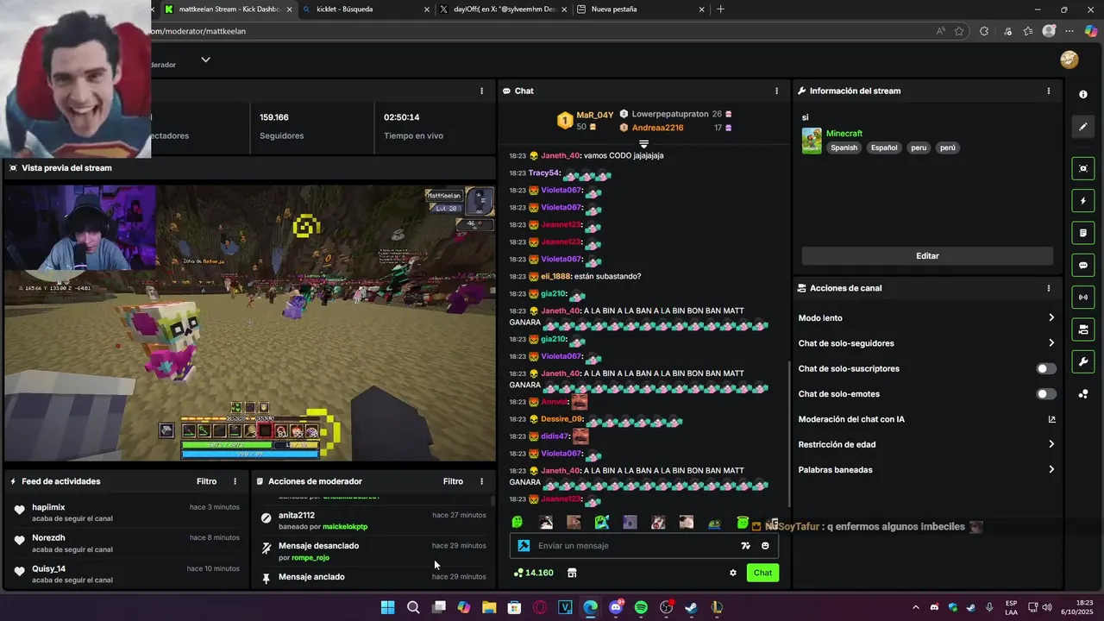Open Acciones de moderador three-dot menu
Image resolution: width=1104 pixels, height=621 pixels.
pos(481,481)
